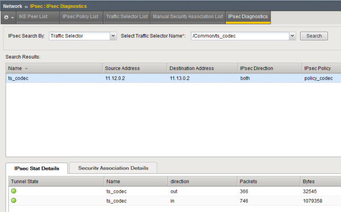
Task: Click source address 11.12.0.2
Action: [x=115, y=78]
